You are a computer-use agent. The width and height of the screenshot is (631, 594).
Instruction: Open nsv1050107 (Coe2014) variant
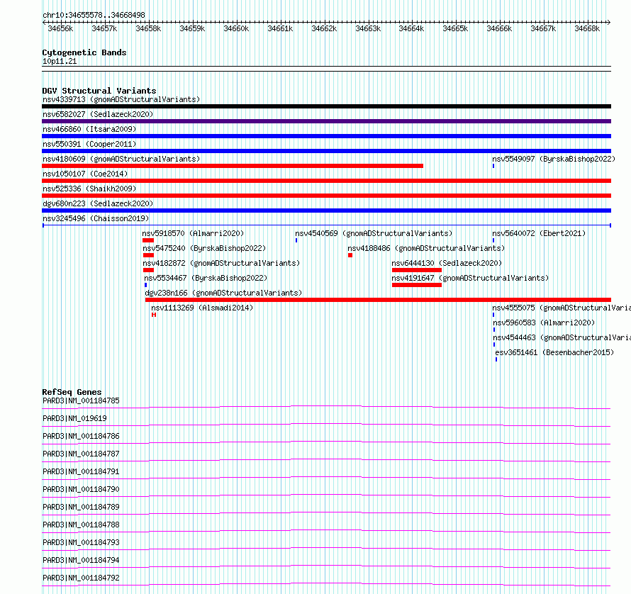85,174
